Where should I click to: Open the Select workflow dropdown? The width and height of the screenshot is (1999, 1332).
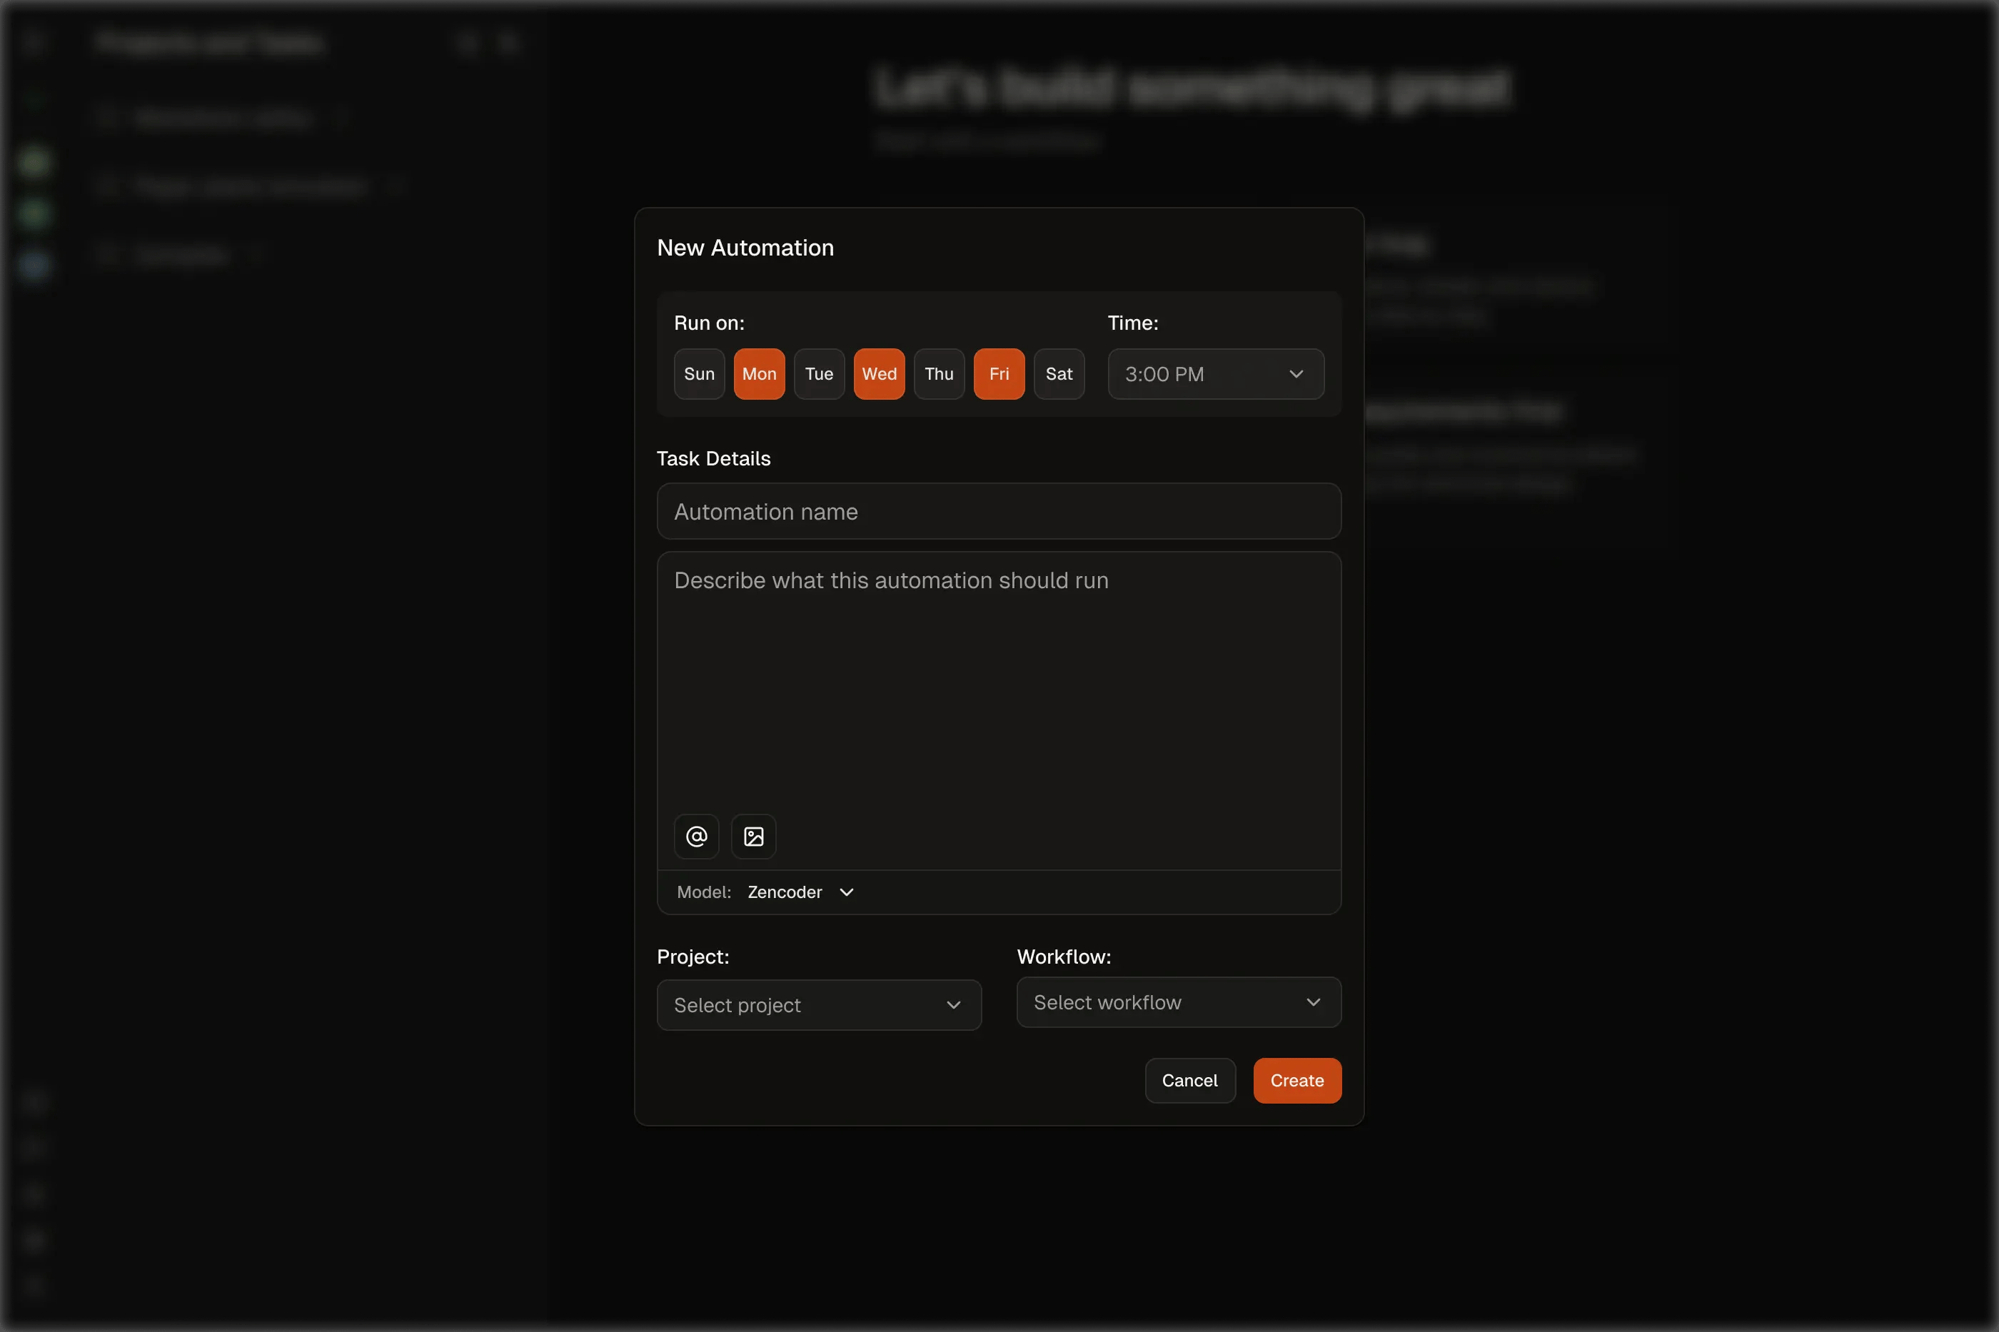[1177, 1002]
